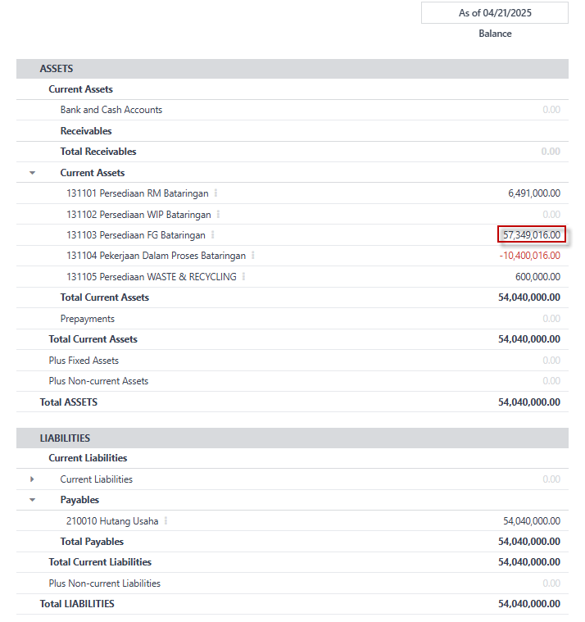The image size is (585, 622).
Task: Click the As of 04/21/2025 date header
Action: (x=494, y=13)
